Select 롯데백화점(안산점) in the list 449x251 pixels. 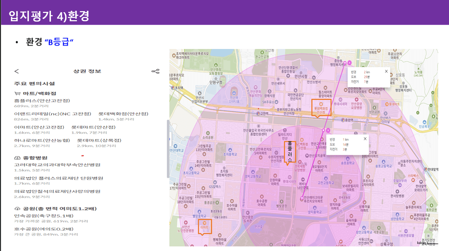(x=124, y=114)
